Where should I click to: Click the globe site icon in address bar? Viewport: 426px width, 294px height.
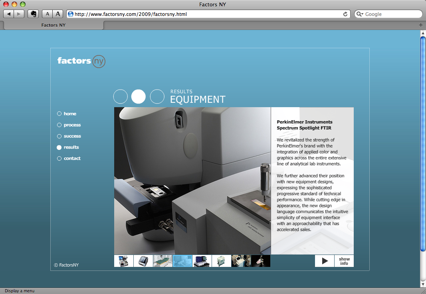[71, 14]
